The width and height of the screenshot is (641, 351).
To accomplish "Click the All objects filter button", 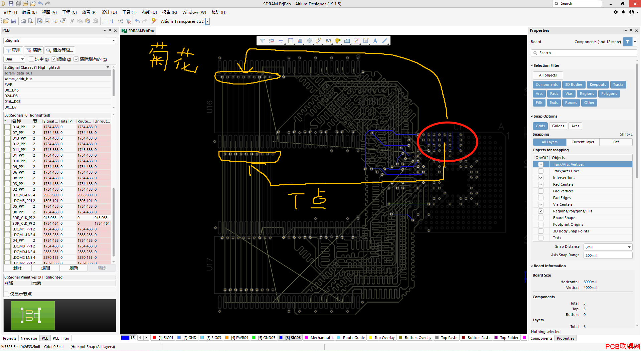I will click(548, 75).
